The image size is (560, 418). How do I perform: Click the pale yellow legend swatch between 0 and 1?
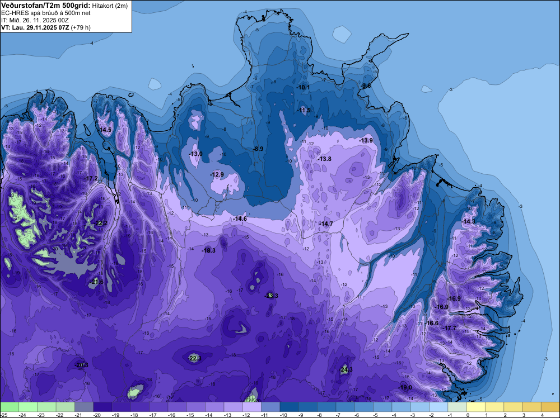pos(475,407)
